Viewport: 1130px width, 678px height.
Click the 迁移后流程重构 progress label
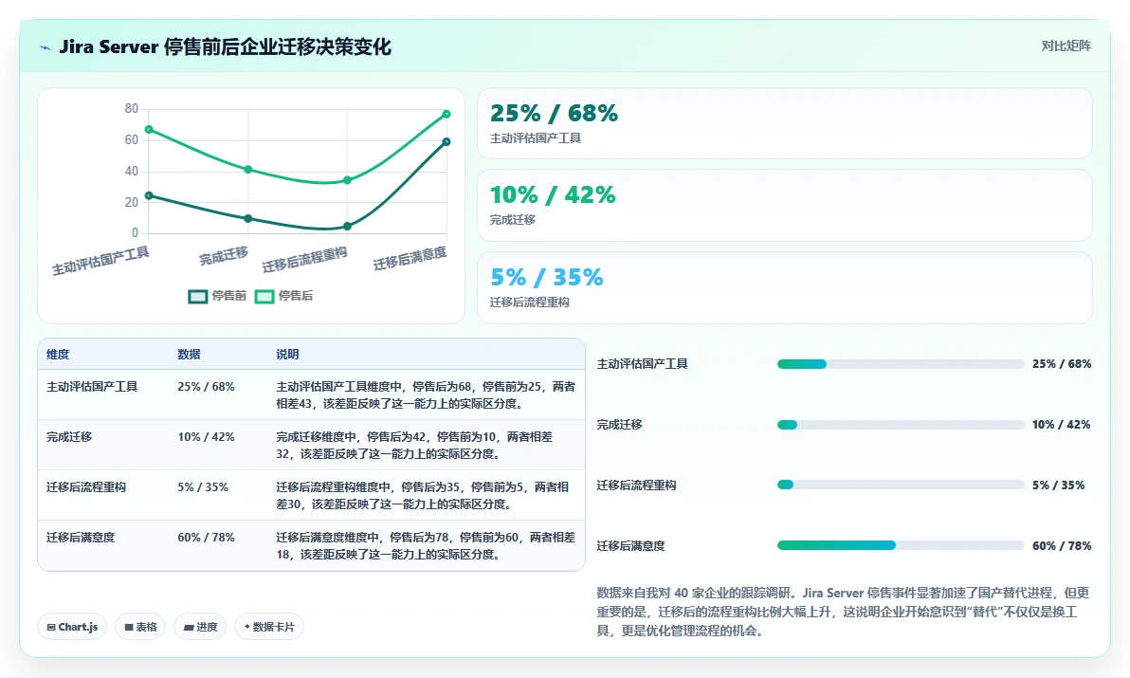coord(636,486)
